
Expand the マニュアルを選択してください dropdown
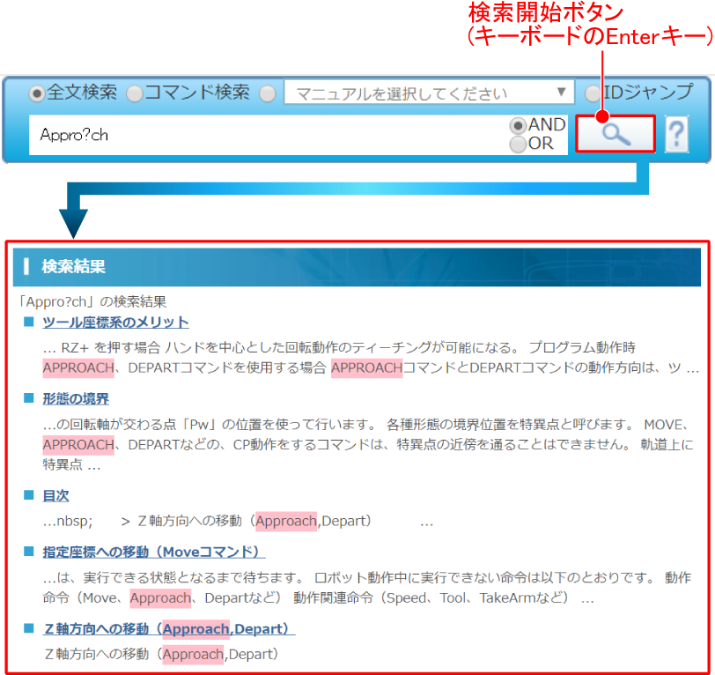click(x=429, y=93)
